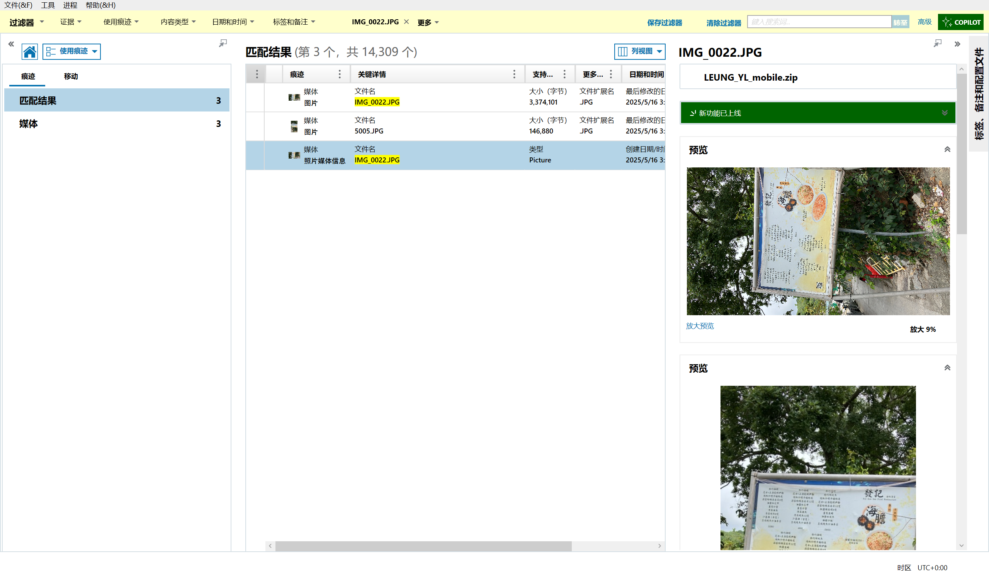Image resolution: width=989 pixels, height=581 pixels.
Task: Click the search keyword input field
Action: pos(819,22)
